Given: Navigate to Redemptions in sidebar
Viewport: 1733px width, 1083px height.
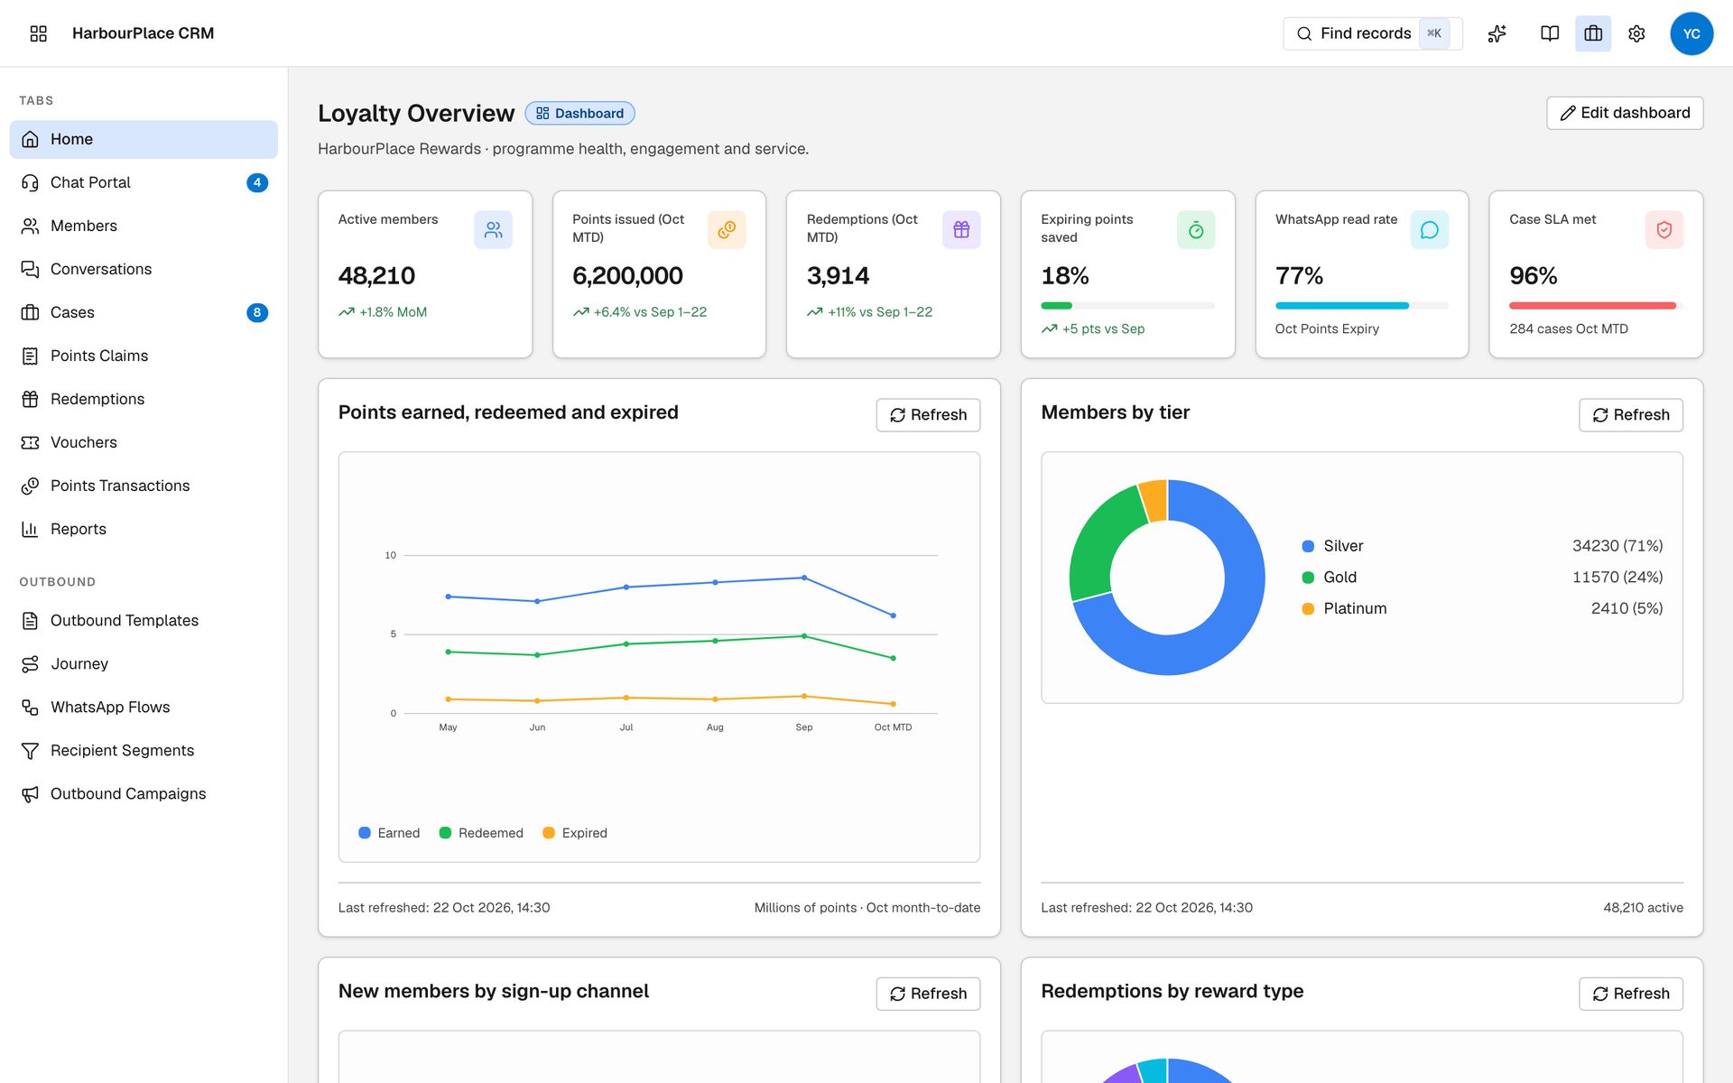Looking at the screenshot, I should tap(144, 399).
